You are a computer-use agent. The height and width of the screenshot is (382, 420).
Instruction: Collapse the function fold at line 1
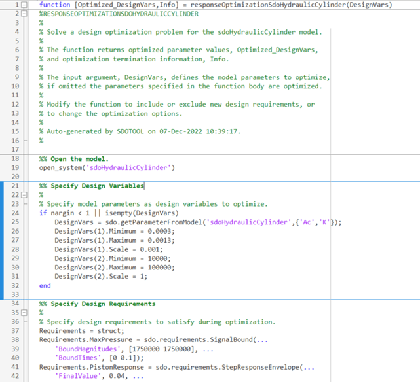[x=24, y=5]
